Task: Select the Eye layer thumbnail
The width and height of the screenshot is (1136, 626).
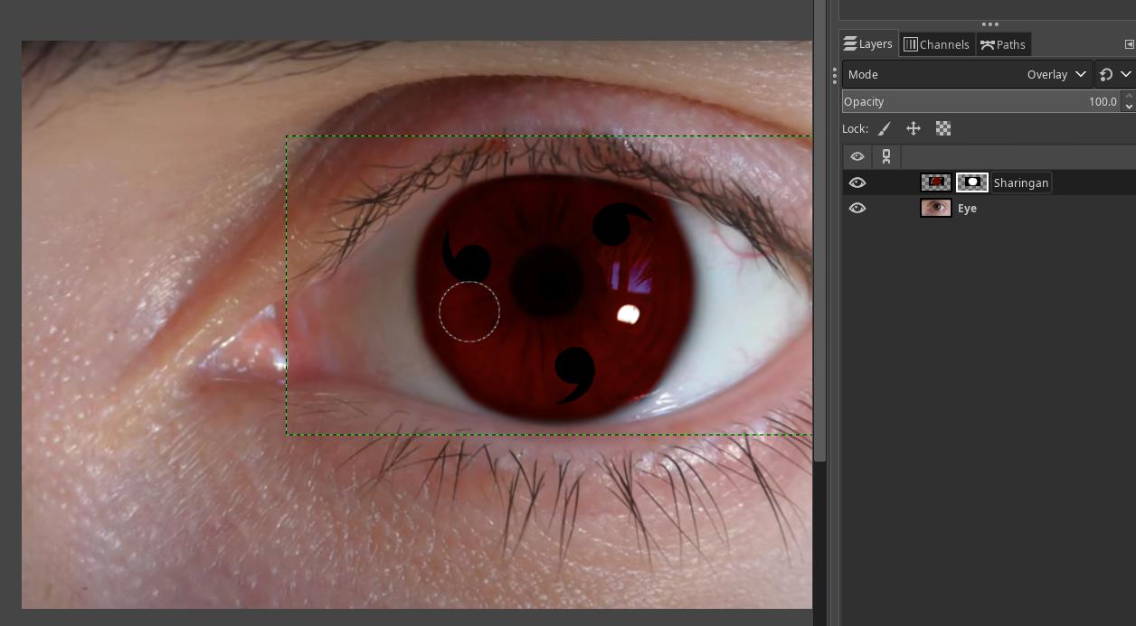Action: tap(936, 208)
